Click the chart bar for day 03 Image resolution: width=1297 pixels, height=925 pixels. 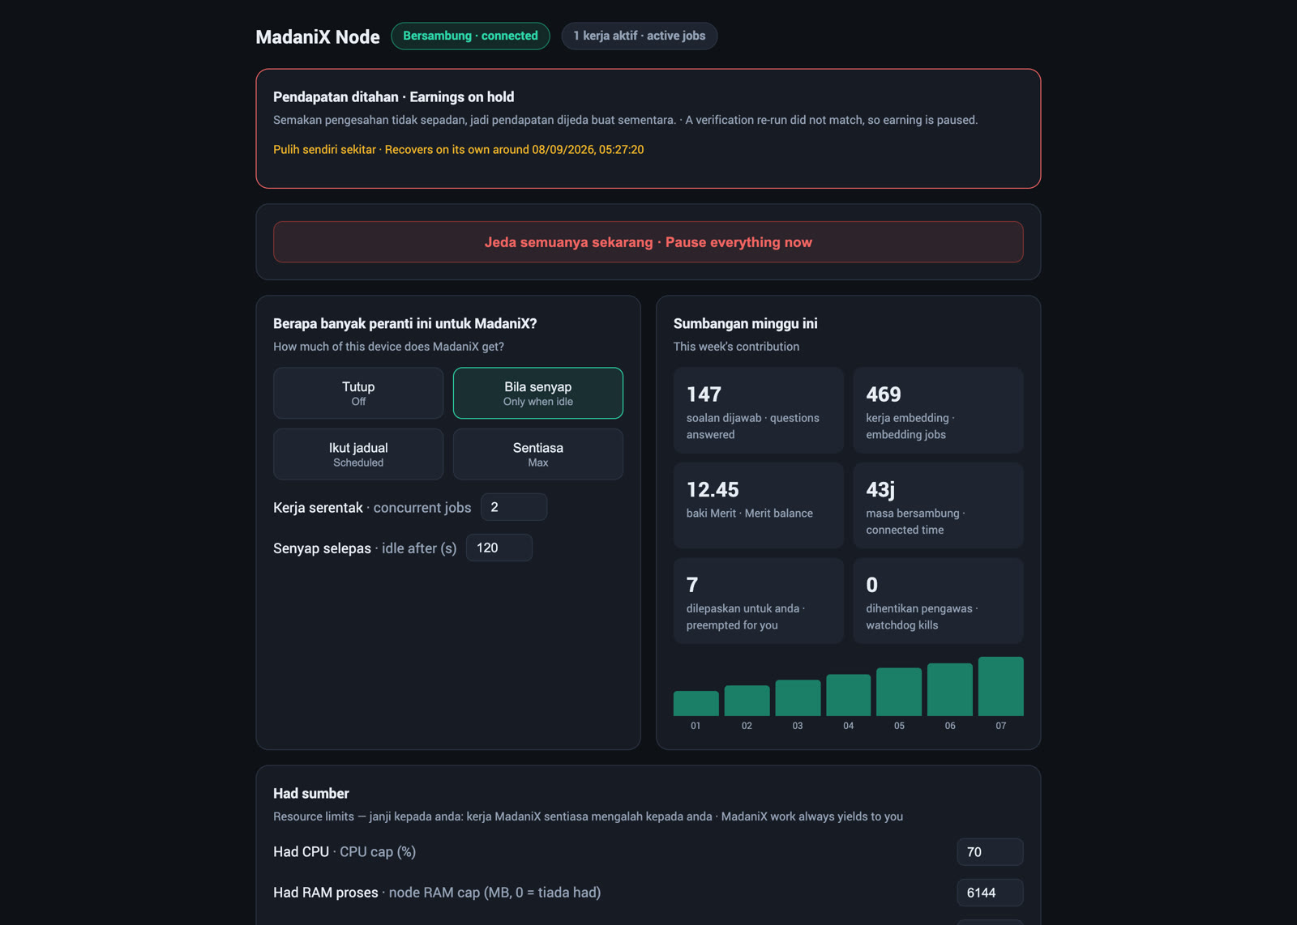coord(798,698)
